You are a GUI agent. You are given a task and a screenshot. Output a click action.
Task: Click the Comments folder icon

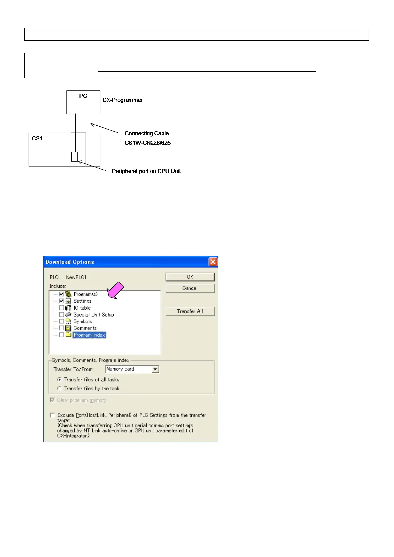tap(68, 328)
